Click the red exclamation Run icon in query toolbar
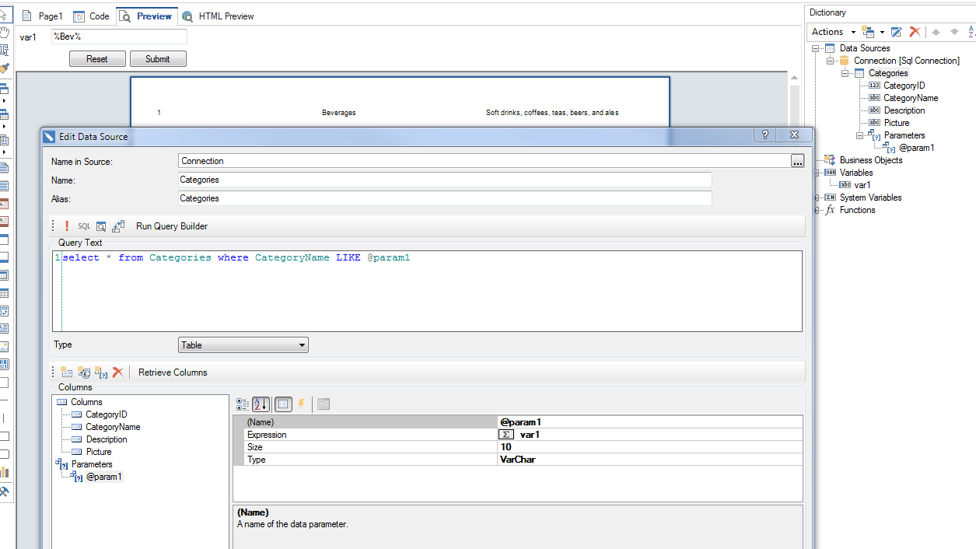The height and width of the screenshot is (549, 976). coord(68,226)
